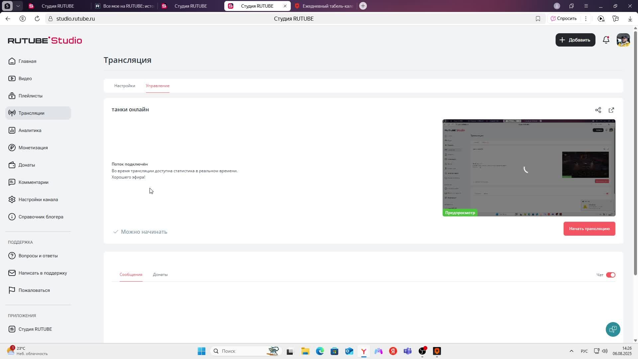This screenshot has width=638, height=359.
Task: Click the bookmark icon in address bar
Action: pyautogui.click(x=538, y=19)
